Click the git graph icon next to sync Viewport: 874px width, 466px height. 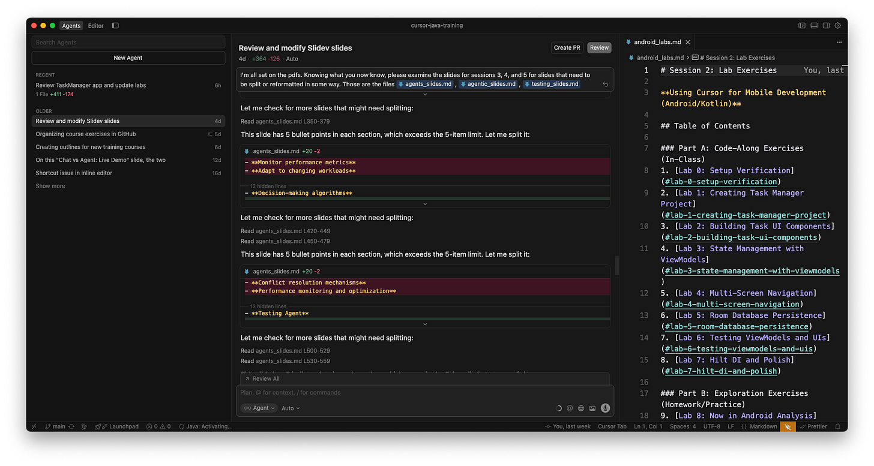coord(83,426)
